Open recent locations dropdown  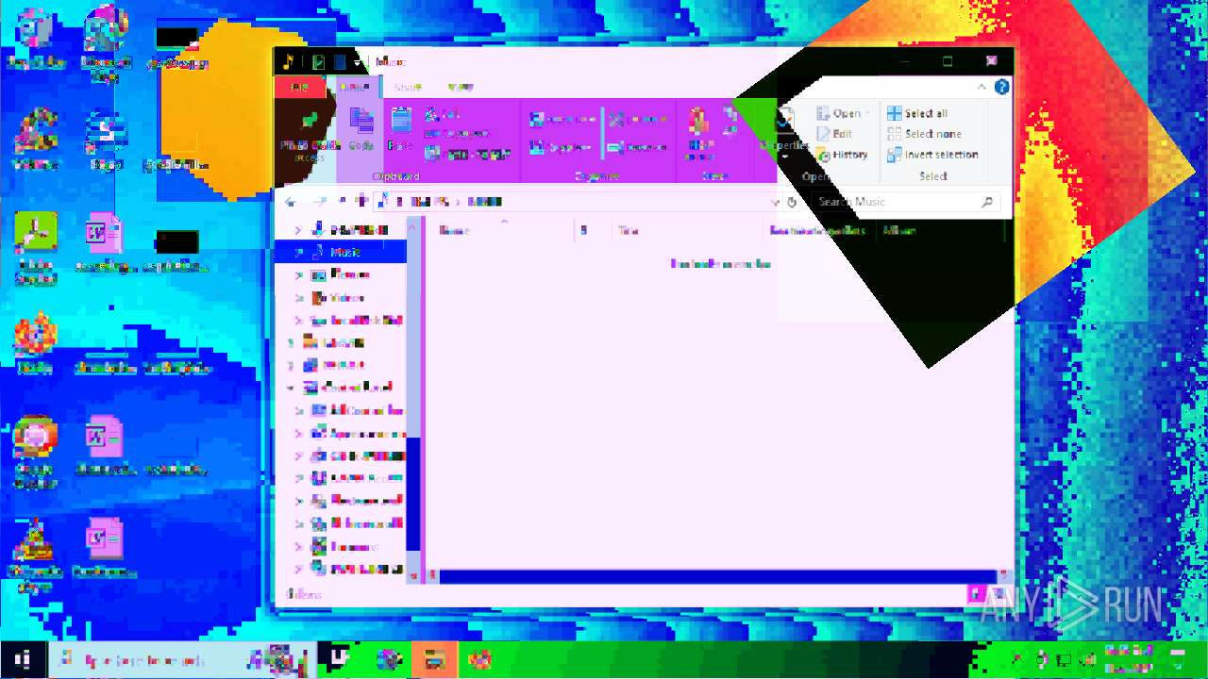pos(342,202)
